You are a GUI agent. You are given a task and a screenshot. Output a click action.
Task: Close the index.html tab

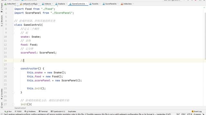tap(17, 4)
